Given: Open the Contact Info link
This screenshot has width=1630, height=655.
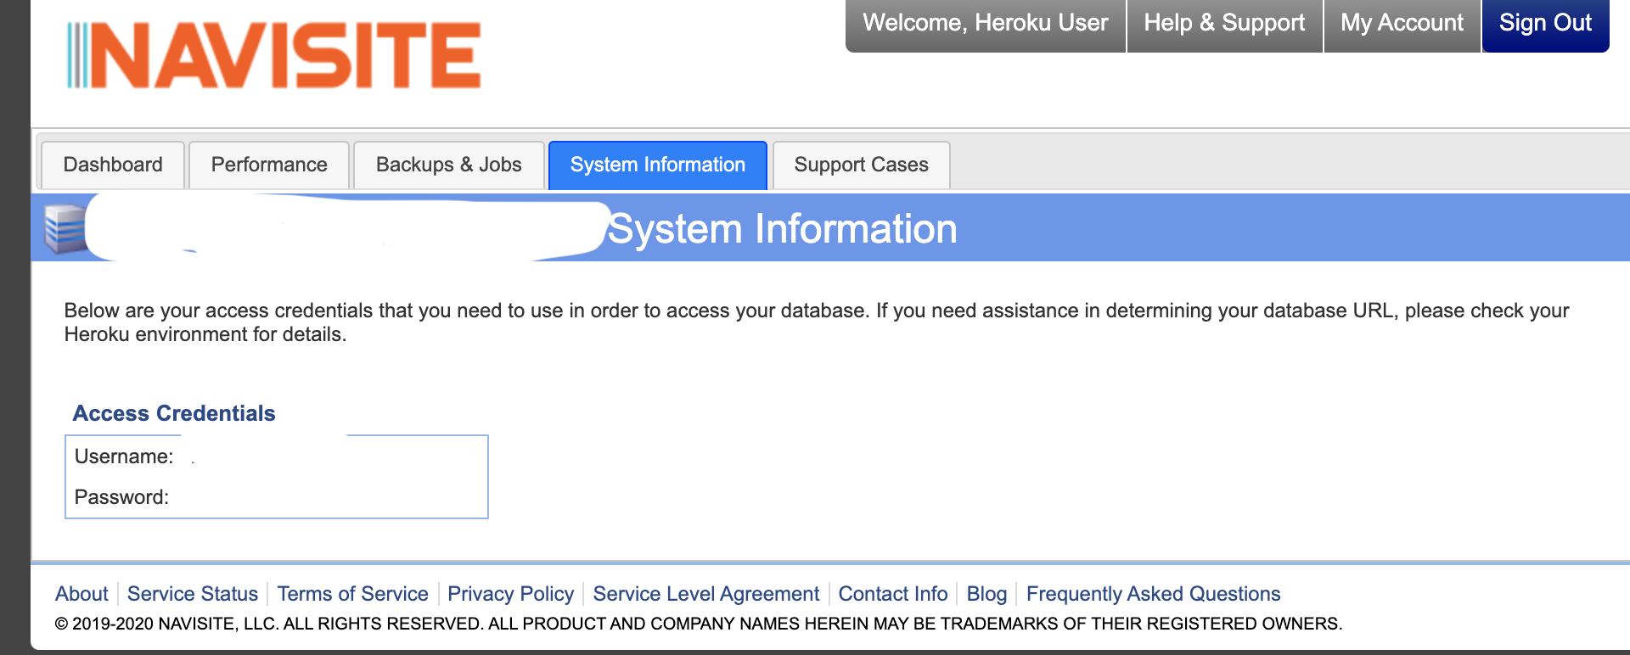Looking at the screenshot, I should pos(893,594).
